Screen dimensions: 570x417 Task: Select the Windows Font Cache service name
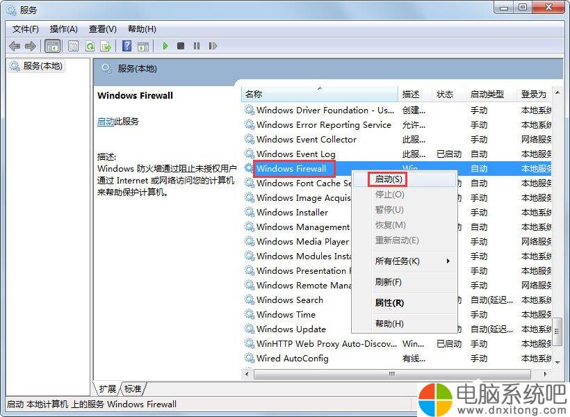[304, 183]
